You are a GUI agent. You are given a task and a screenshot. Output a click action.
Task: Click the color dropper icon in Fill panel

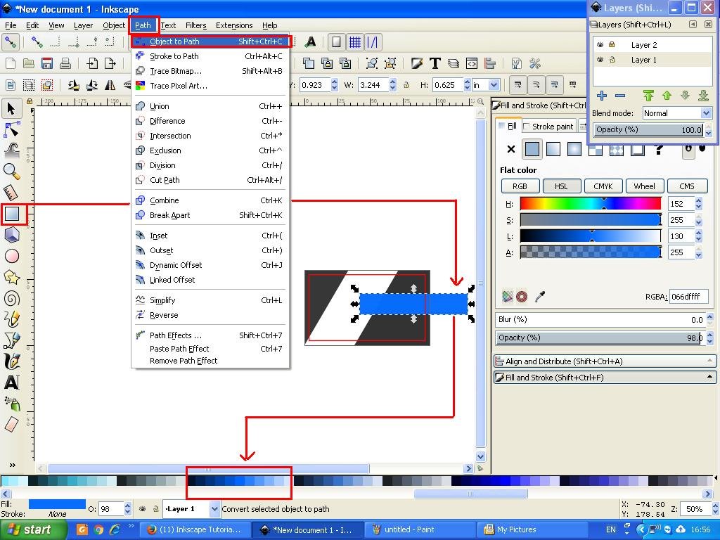tap(540, 297)
